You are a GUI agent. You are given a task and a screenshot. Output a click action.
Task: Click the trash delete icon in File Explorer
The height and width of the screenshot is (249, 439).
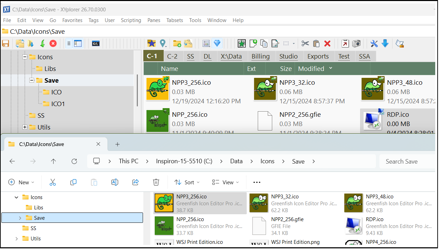pyautogui.click(x=156, y=182)
